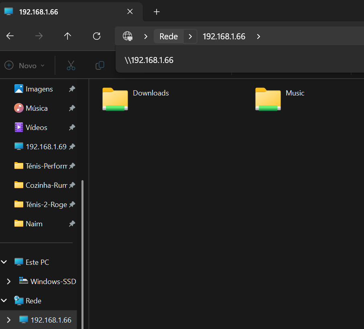364x329 pixels.
Task: Unpin Imagens using its pin icon
Action: pyautogui.click(x=72, y=89)
